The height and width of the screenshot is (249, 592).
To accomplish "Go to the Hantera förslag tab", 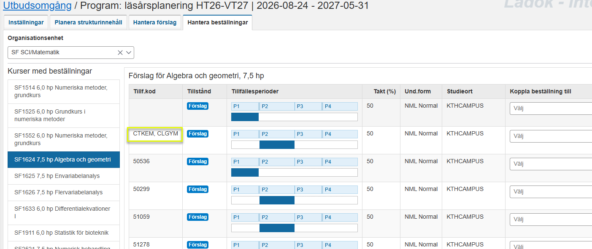I will pos(155,22).
